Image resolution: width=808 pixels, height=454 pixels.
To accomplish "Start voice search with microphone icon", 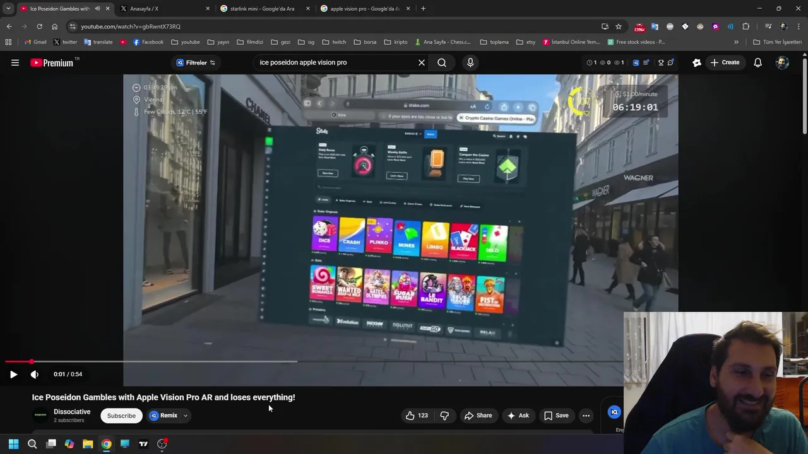I will pyautogui.click(x=470, y=62).
